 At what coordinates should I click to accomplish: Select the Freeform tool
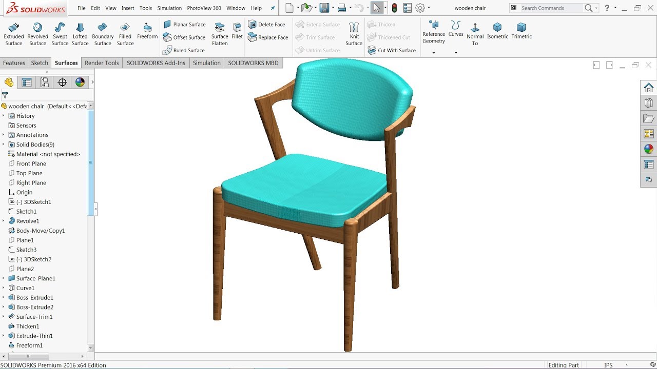pyautogui.click(x=147, y=31)
